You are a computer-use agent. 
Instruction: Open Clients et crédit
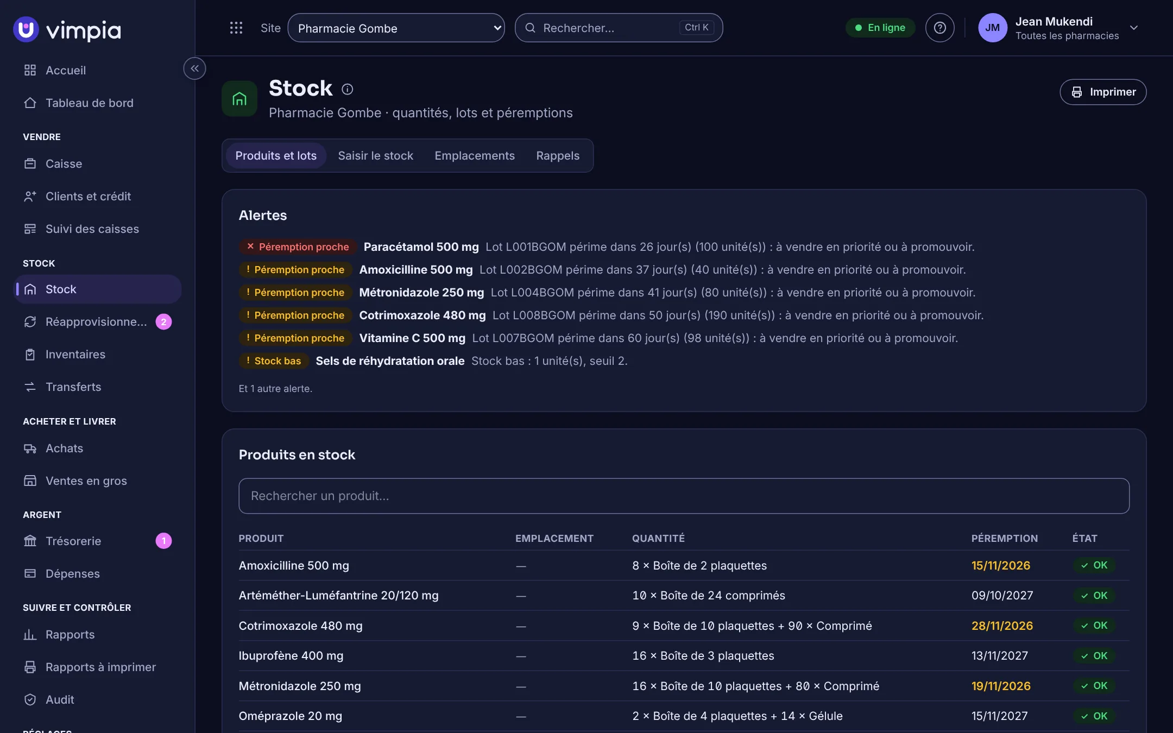coord(98,196)
